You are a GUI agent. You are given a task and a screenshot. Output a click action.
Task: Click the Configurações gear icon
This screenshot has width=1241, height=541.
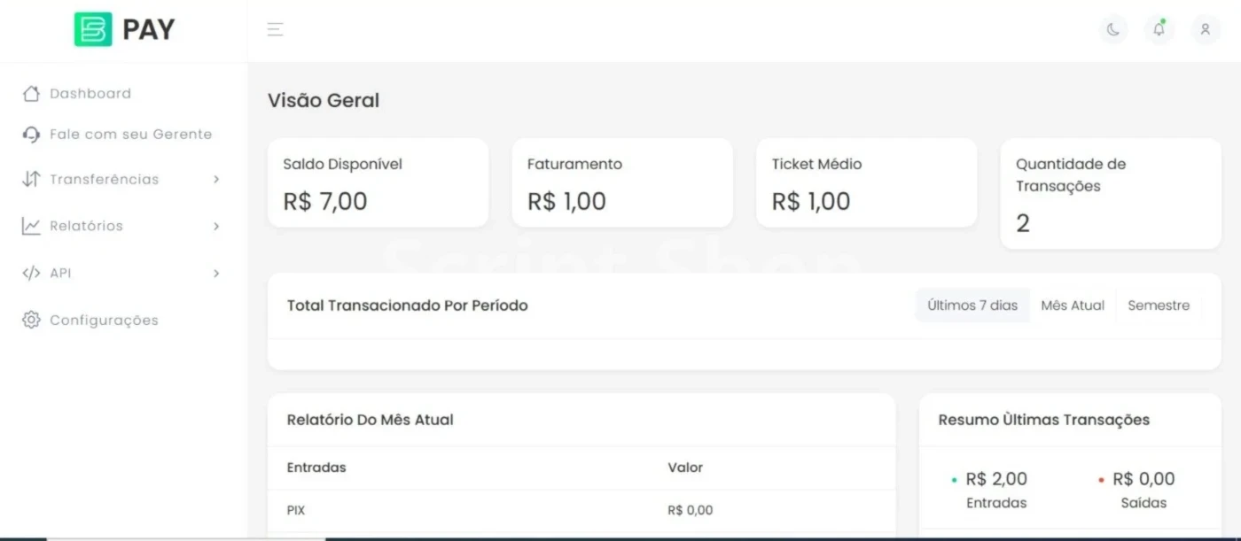pyautogui.click(x=31, y=320)
